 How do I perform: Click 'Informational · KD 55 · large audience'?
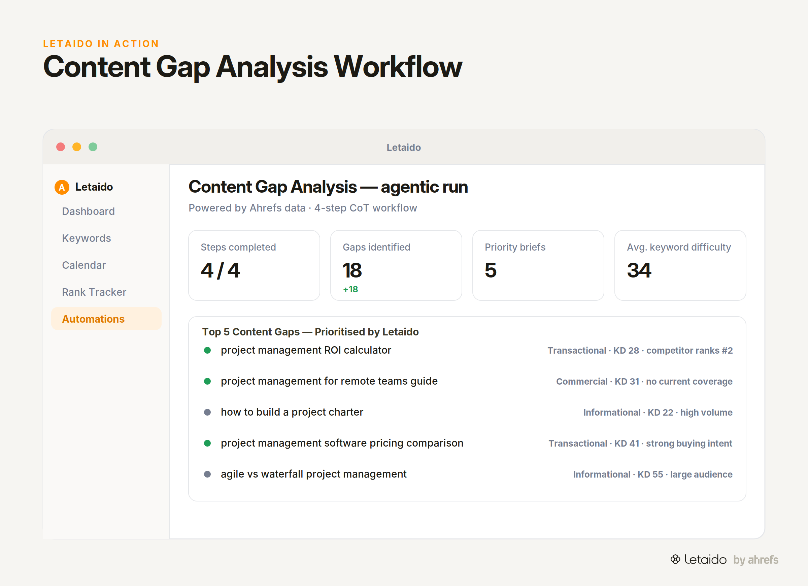(x=653, y=475)
